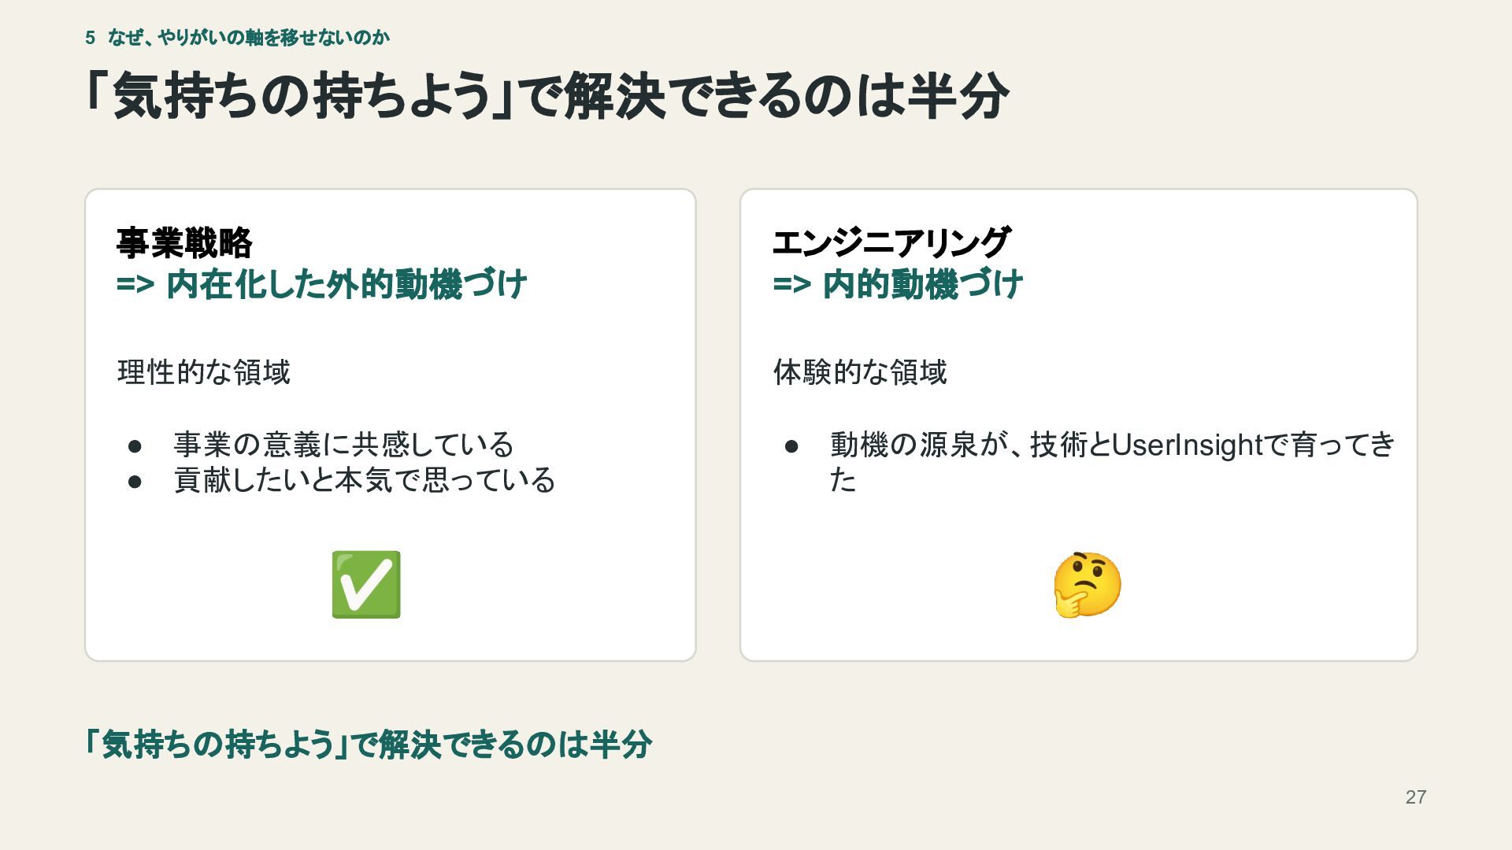Click the section header なぜ、やりがいの軸を移せないのか

point(249,38)
